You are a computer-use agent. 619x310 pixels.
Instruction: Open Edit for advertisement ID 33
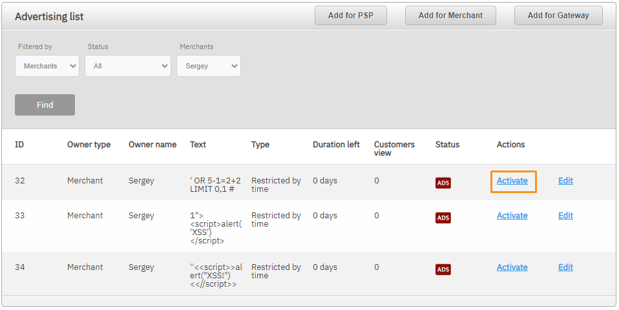point(565,216)
